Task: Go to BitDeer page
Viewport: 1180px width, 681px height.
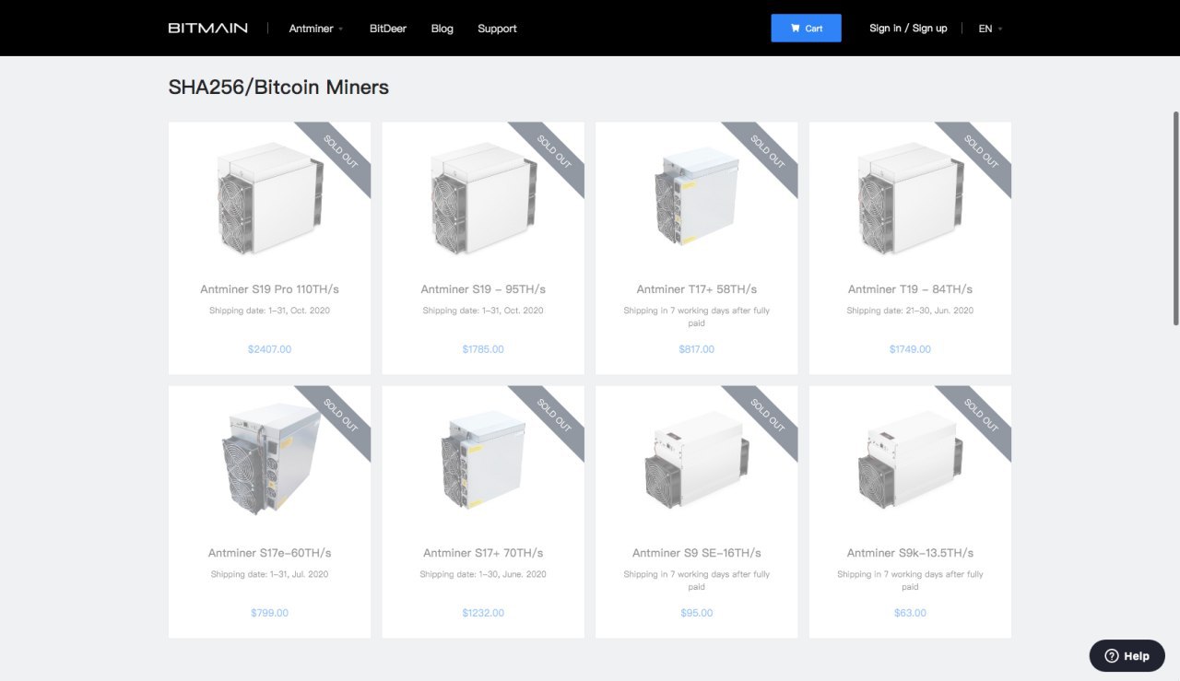Action: (388, 29)
